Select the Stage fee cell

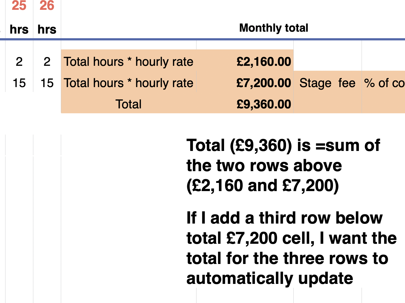point(327,83)
